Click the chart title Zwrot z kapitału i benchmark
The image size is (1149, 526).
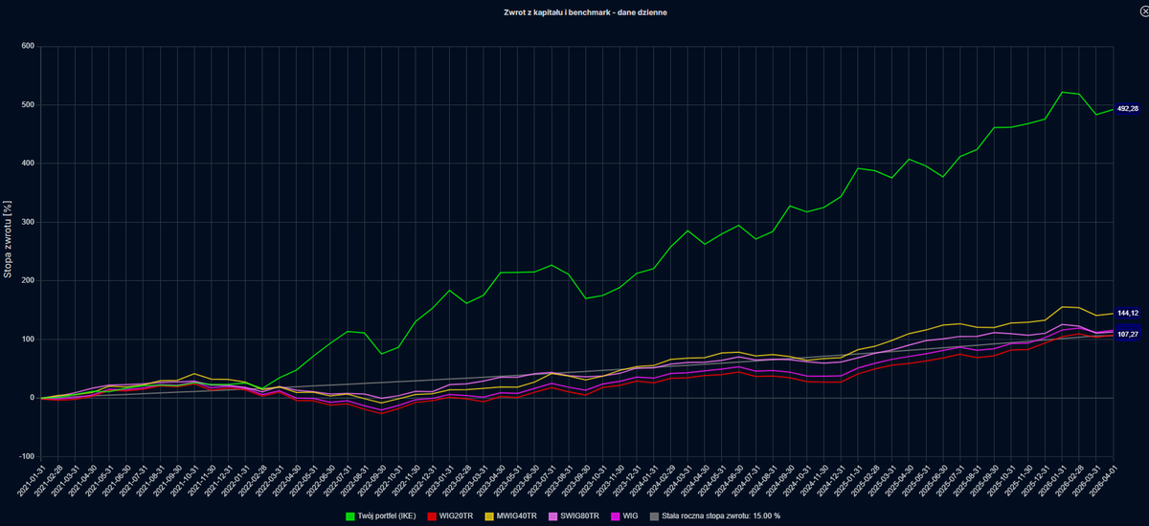585,12
